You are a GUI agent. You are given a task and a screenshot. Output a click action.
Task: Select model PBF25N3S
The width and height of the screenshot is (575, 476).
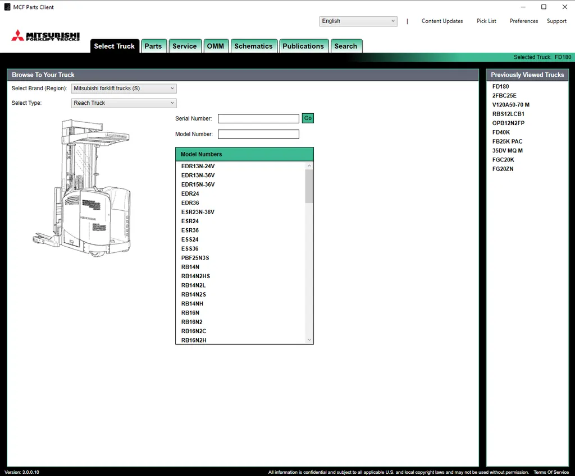tap(195, 258)
